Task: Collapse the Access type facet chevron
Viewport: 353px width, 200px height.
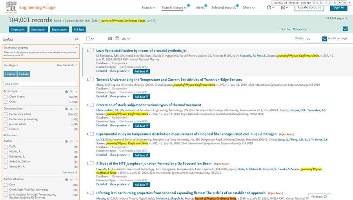Action: click(x=76, y=92)
